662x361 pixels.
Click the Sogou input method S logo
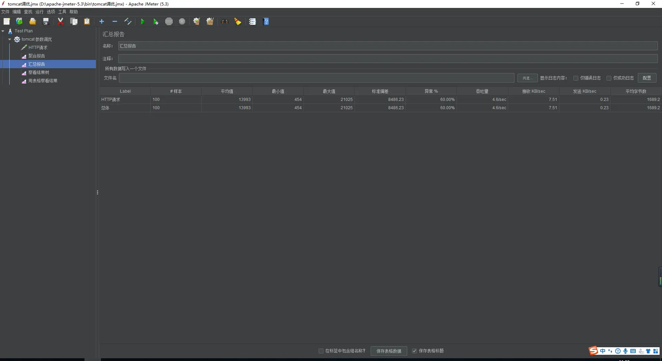(x=593, y=351)
